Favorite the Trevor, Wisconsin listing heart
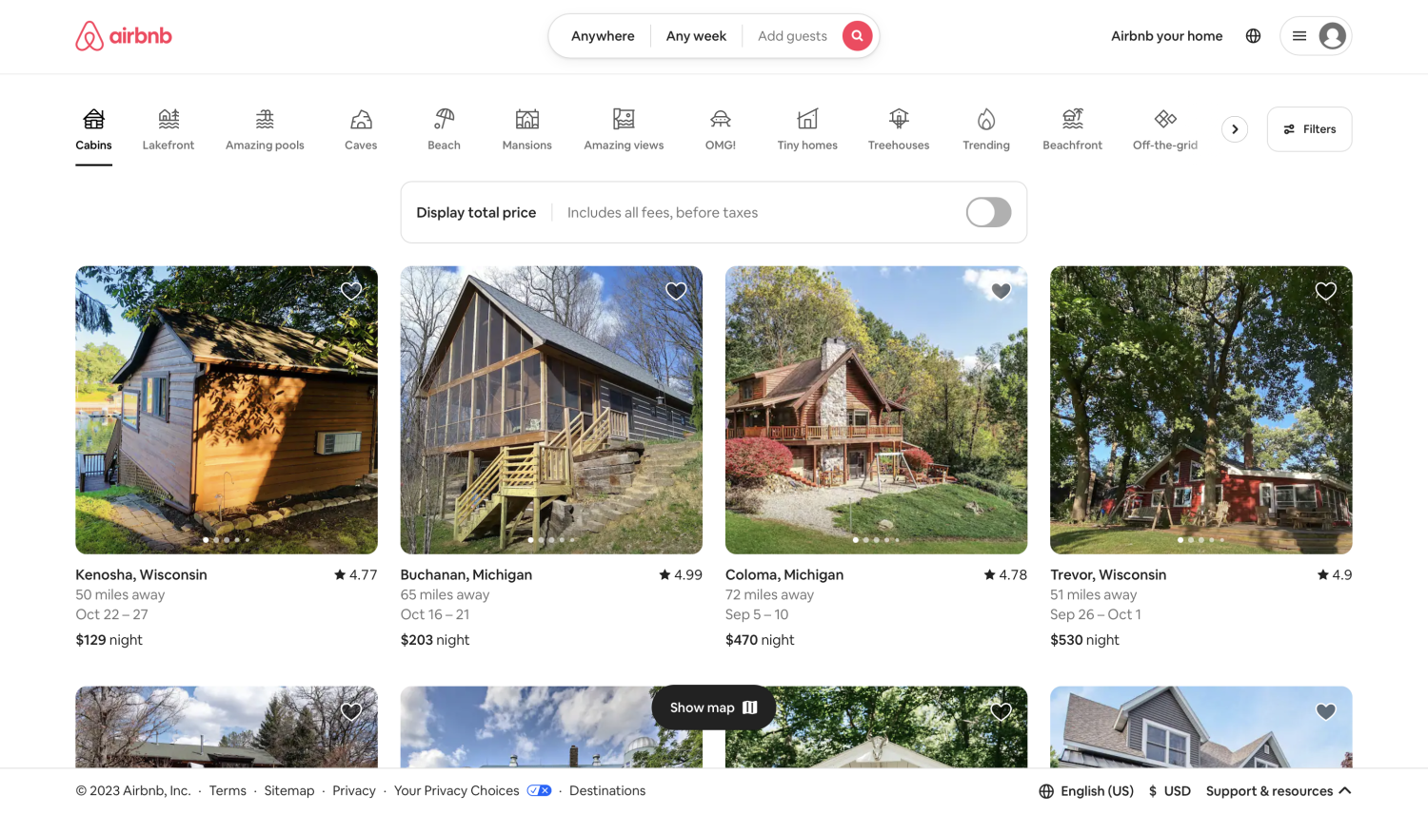This screenshot has height=814, width=1428. tap(1325, 290)
